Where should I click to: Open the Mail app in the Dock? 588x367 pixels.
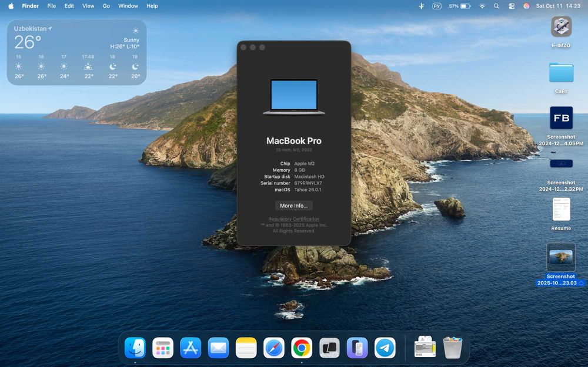point(218,348)
